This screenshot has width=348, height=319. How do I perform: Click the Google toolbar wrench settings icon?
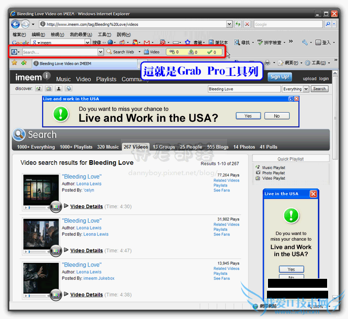tap(305, 42)
